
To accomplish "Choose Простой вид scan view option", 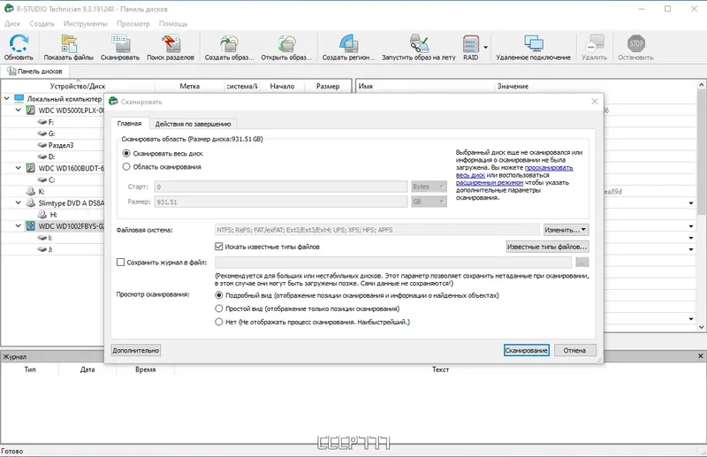I will pyautogui.click(x=219, y=308).
